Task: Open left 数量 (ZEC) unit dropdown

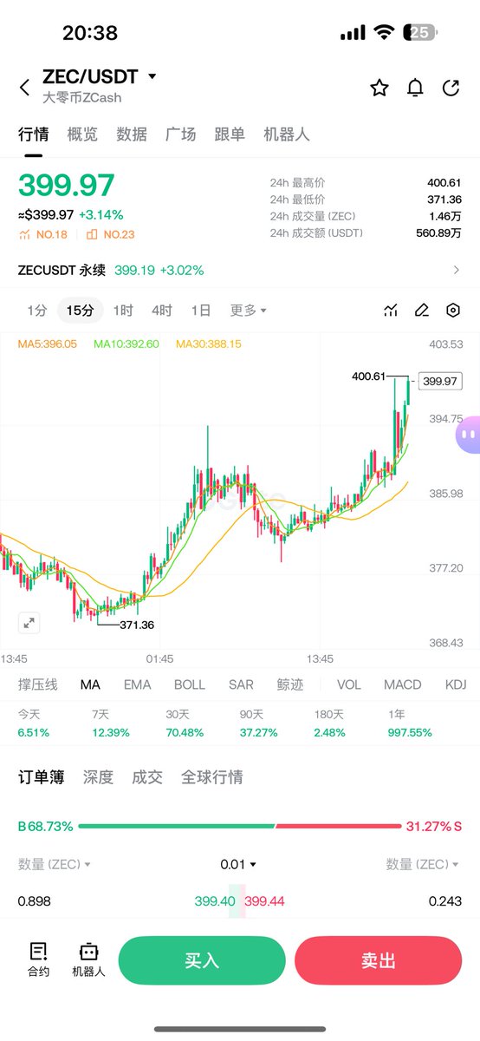Action: tap(55, 864)
